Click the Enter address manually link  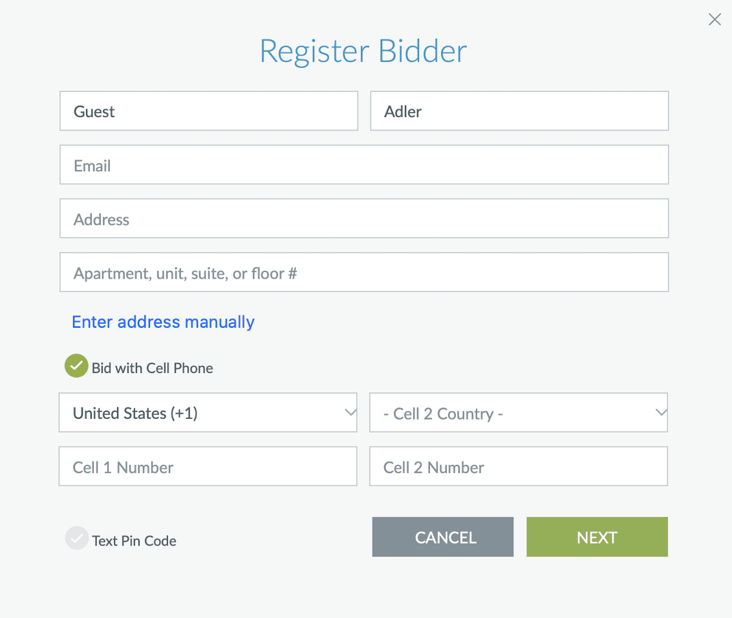click(x=163, y=322)
